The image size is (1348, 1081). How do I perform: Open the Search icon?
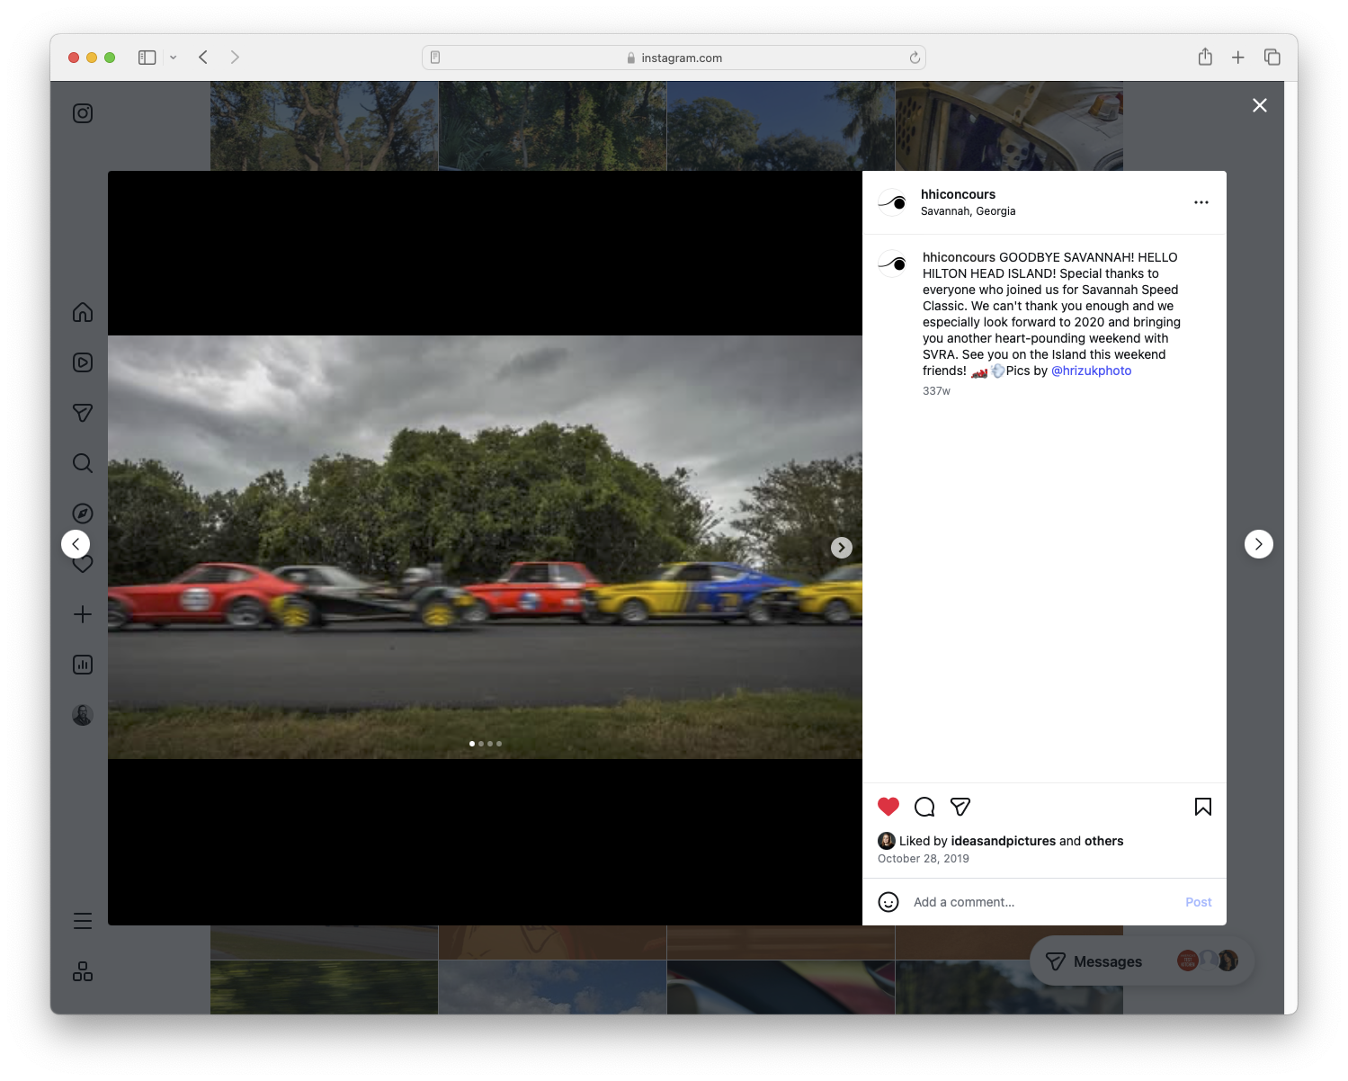(82, 463)
